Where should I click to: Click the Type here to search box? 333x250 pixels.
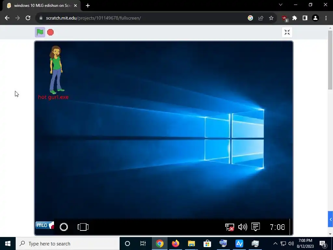pos(68,243)
